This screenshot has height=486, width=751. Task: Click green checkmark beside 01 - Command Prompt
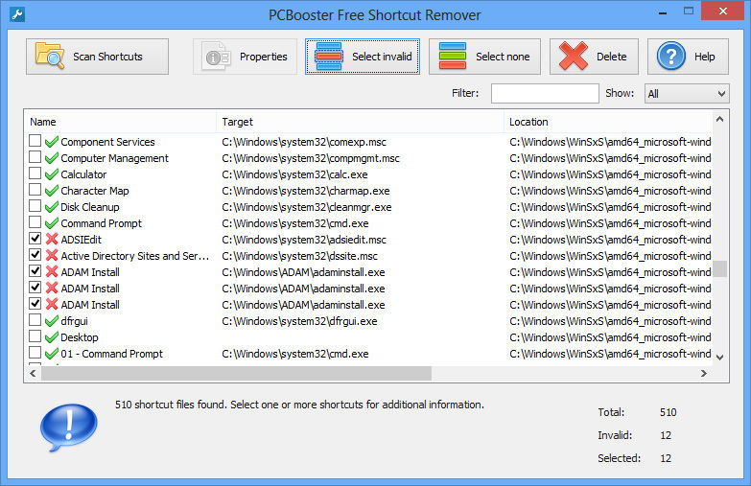point(52,354)
